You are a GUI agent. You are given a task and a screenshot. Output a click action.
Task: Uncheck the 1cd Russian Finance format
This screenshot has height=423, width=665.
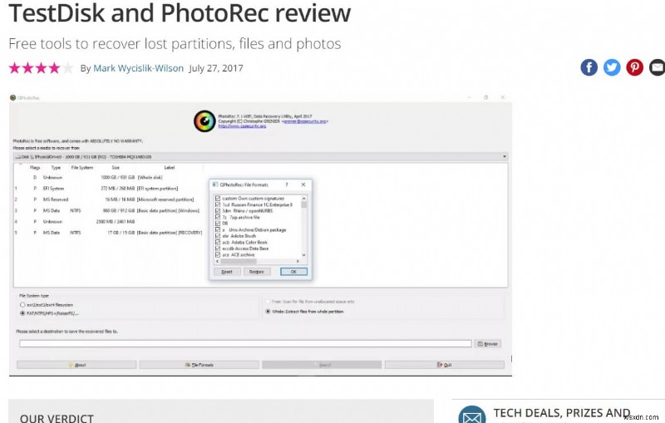point(218,204)
